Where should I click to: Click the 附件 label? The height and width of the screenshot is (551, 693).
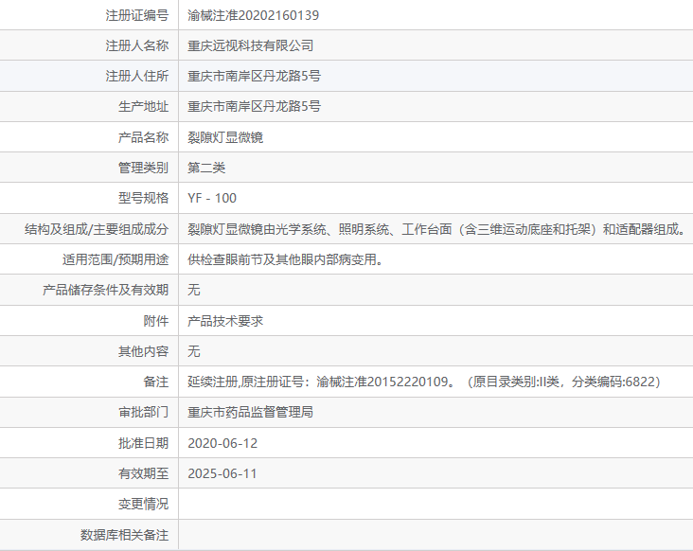156,321
